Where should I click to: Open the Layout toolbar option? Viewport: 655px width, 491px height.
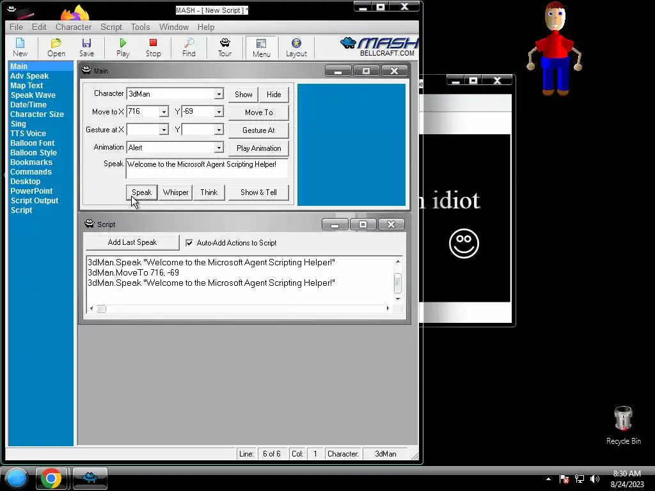pos(296,47)
